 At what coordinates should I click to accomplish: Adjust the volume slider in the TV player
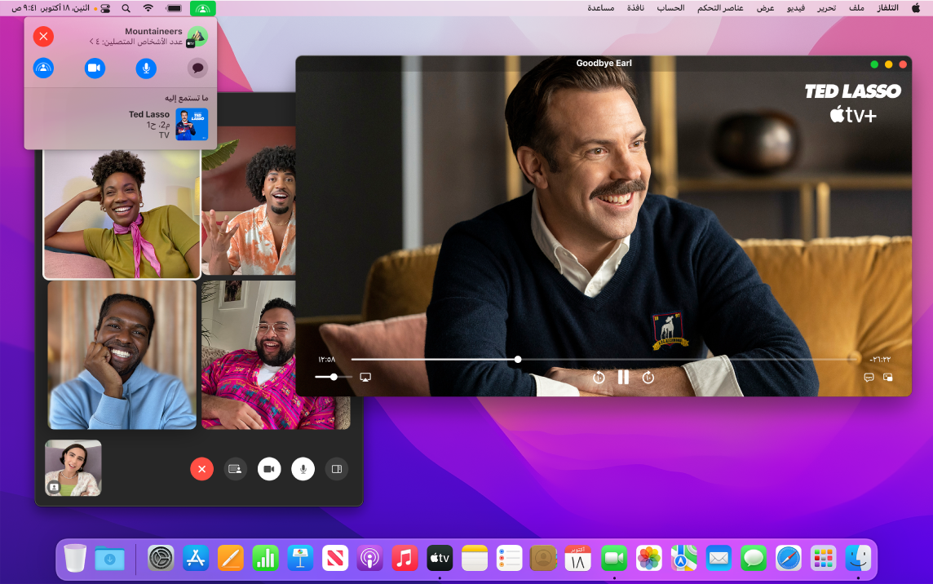(333, 376)
